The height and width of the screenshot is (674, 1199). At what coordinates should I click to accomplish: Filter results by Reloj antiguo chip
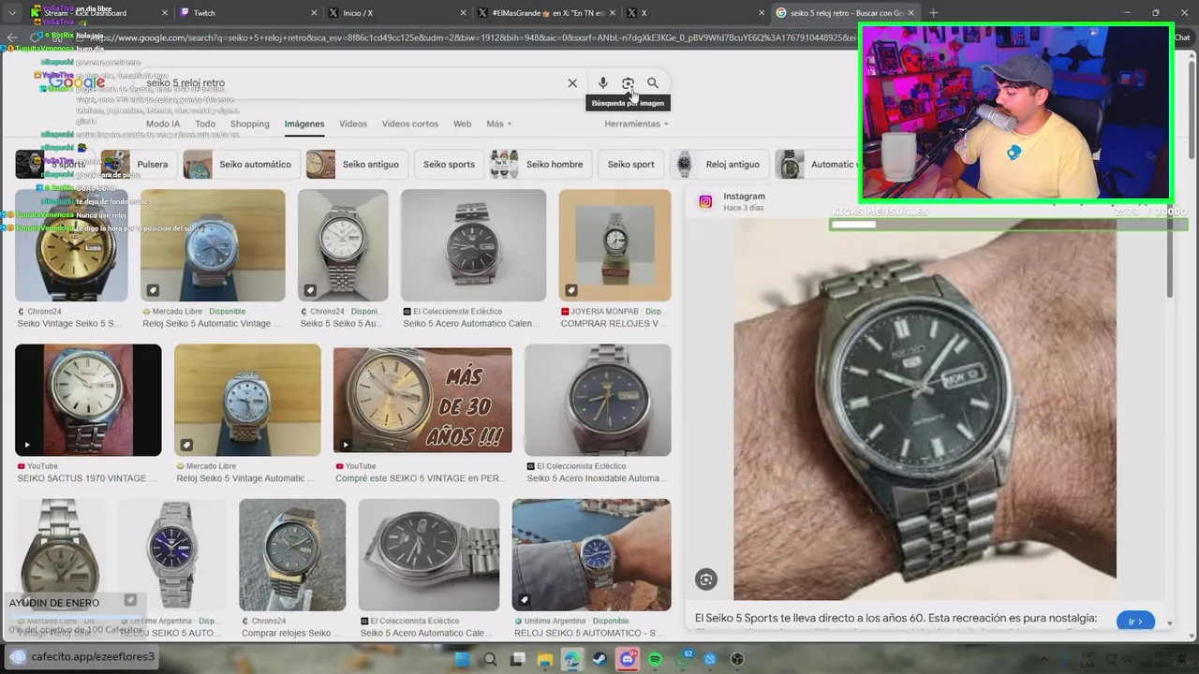coord(719,164)
